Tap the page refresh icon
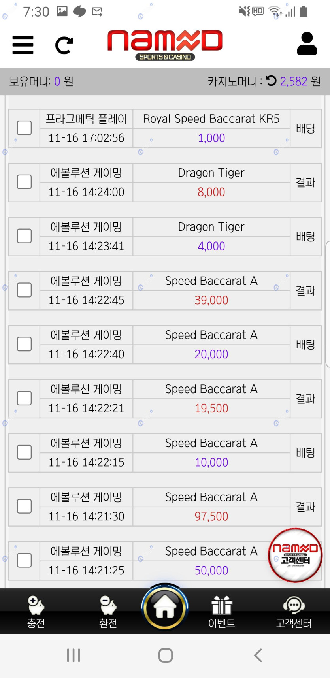330x678 pixels. 64,45
